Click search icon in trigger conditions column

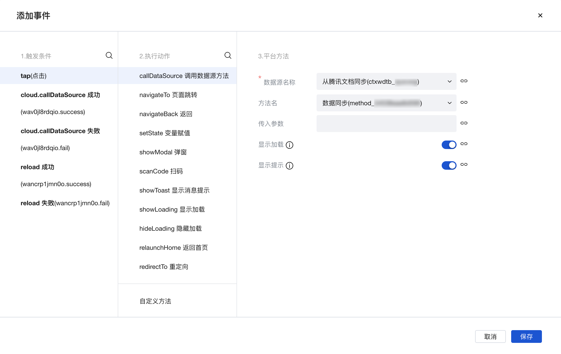109,55
